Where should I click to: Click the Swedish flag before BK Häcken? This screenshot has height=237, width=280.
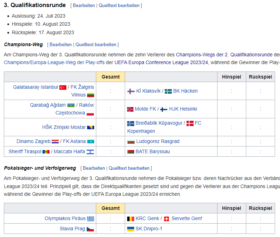168,91
